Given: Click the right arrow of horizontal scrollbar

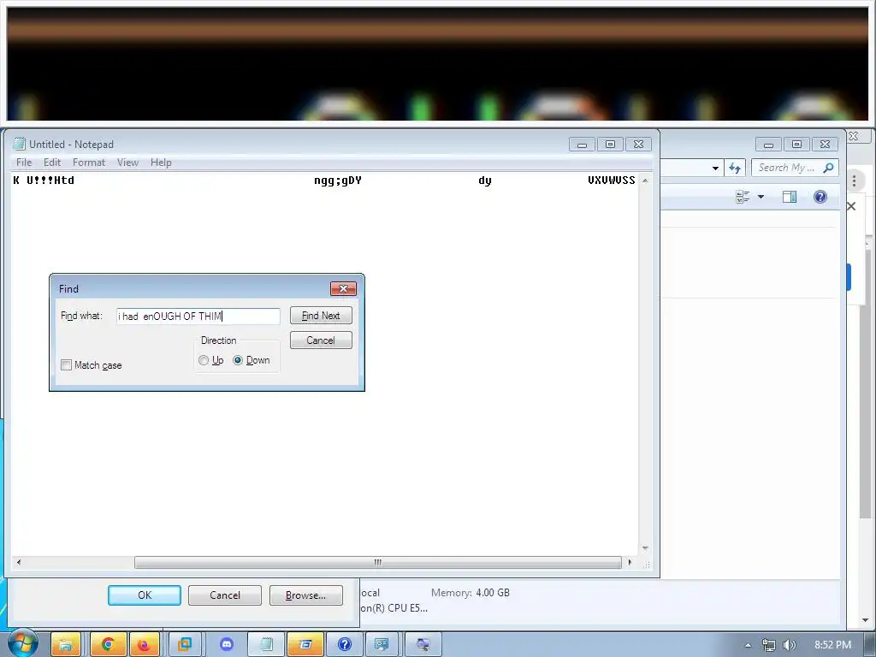Looking at the screenshot, I should click(x=630, y=562).
